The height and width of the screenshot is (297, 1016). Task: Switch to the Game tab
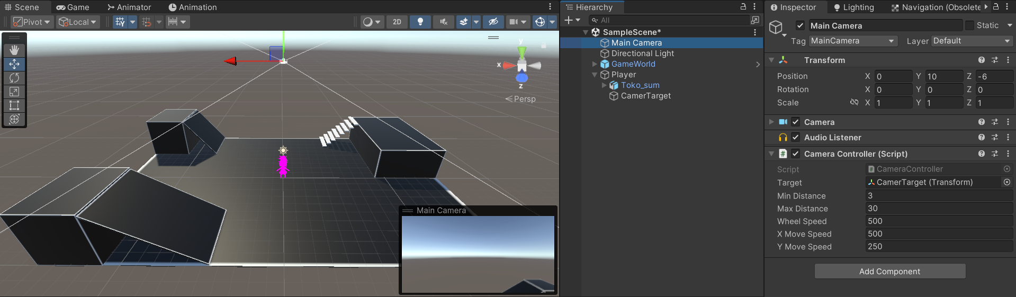tap(73, 7)
